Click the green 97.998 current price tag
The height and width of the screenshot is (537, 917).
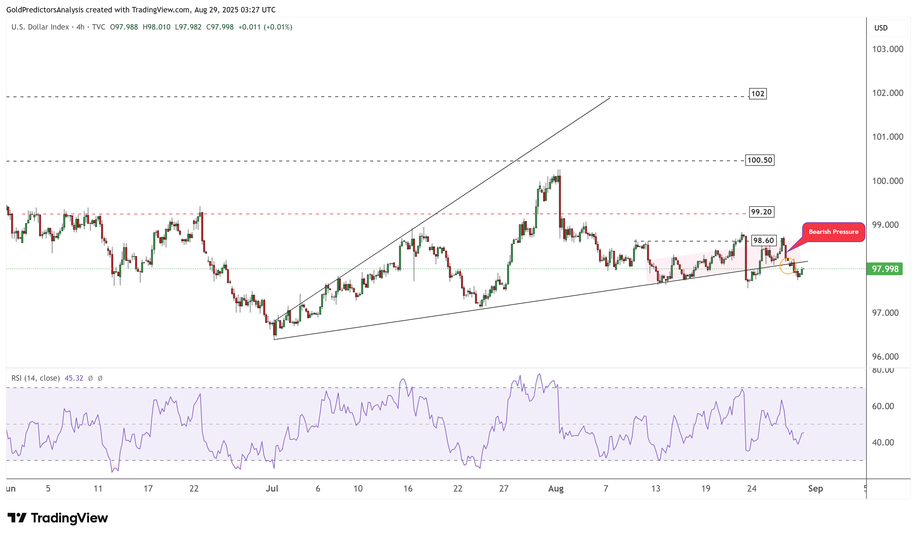coord(884,269)
